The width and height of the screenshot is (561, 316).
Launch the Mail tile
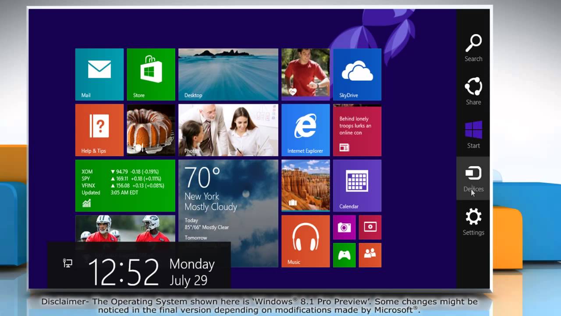tap(99, 75)
